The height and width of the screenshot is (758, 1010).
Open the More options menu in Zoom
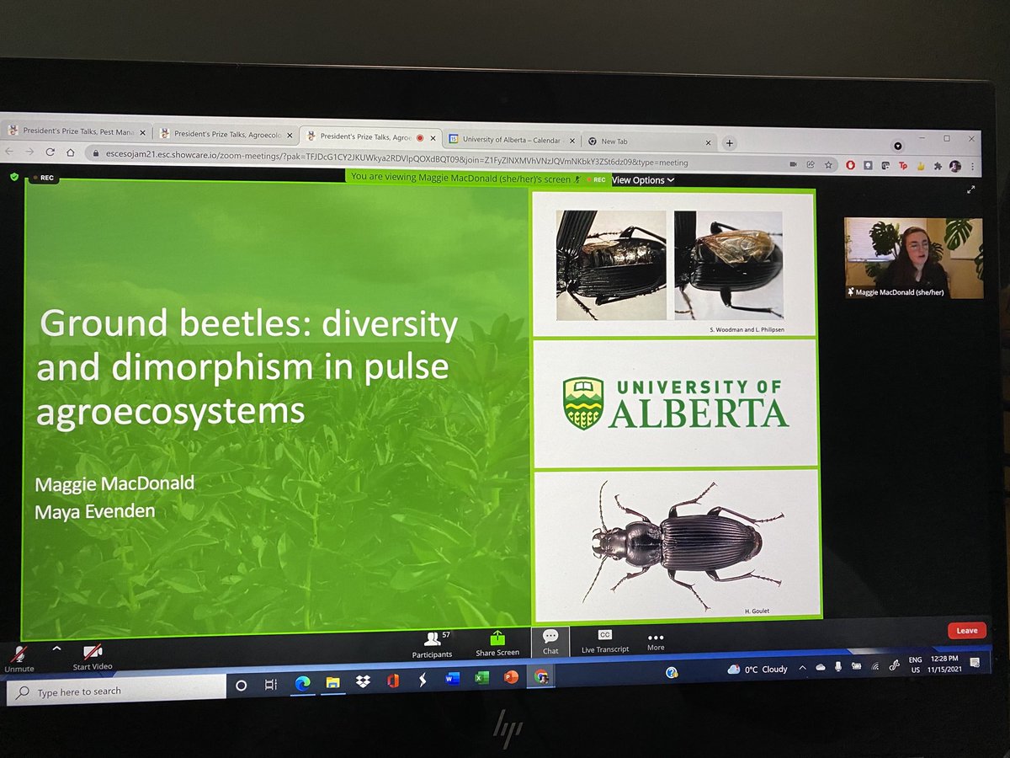[x=656, y=641]
